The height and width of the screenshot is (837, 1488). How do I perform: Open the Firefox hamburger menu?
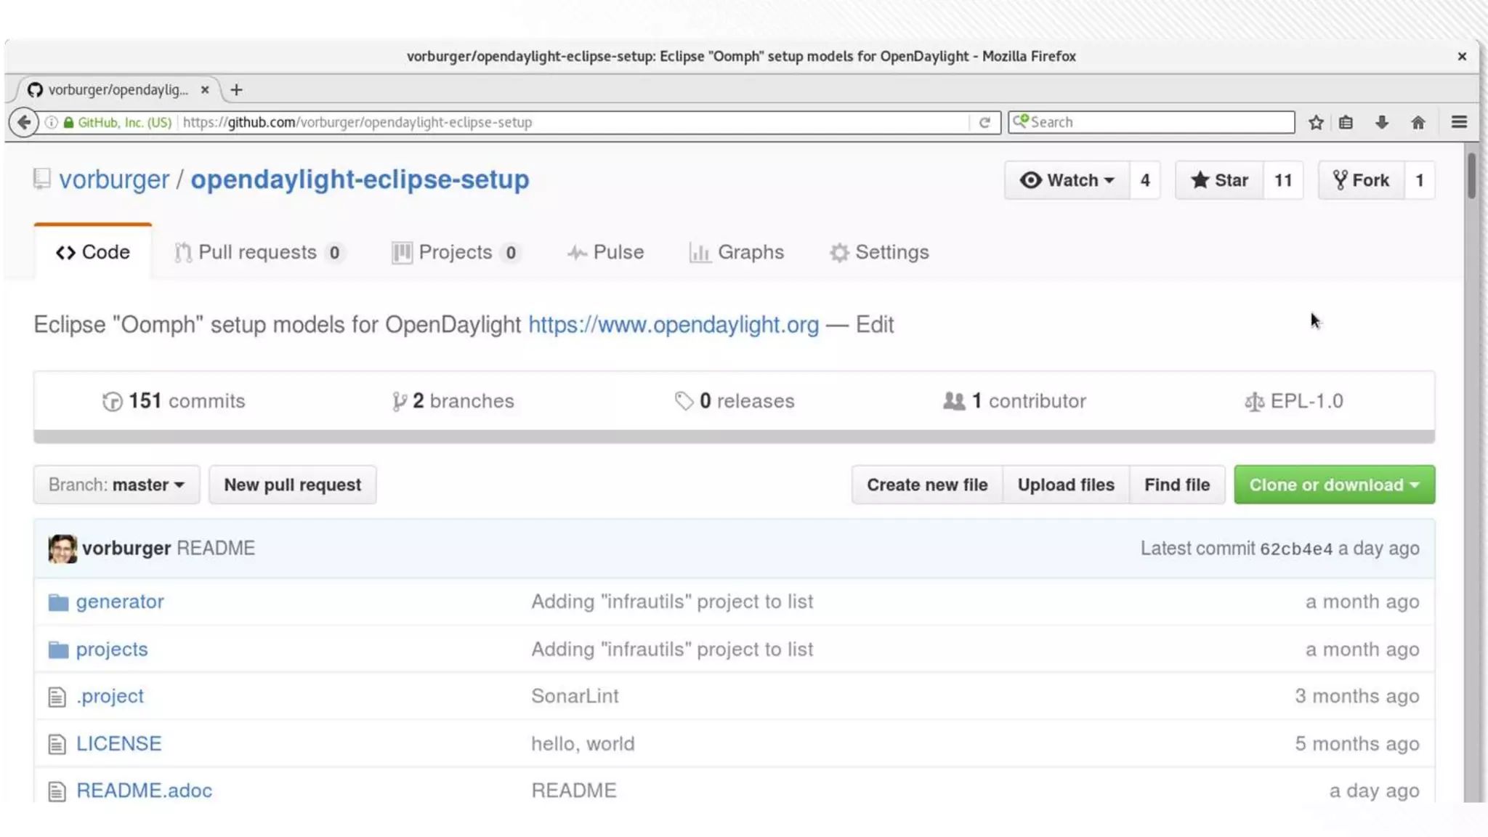pos(1459,122)
